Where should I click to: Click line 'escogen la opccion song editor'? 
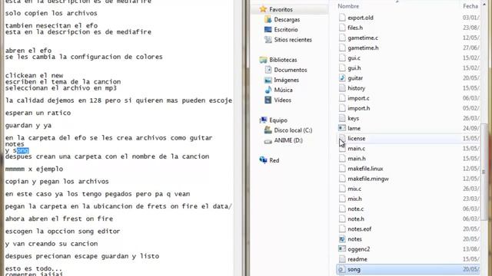coord(63,232)
